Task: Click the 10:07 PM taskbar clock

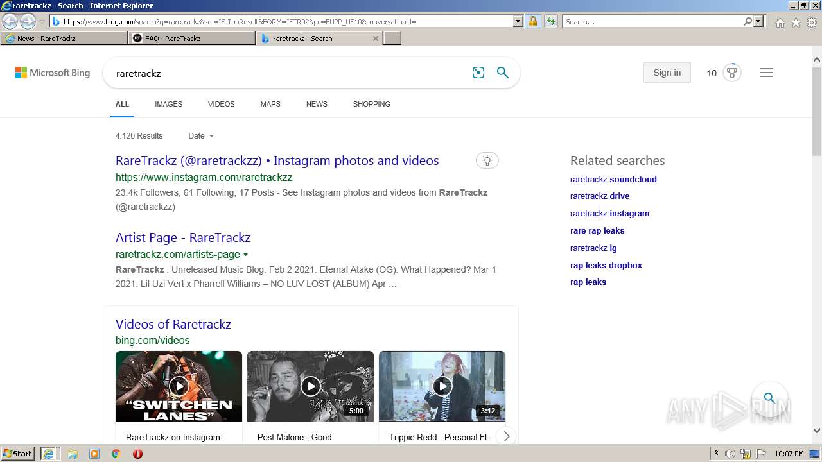Action: coord(789,454)
